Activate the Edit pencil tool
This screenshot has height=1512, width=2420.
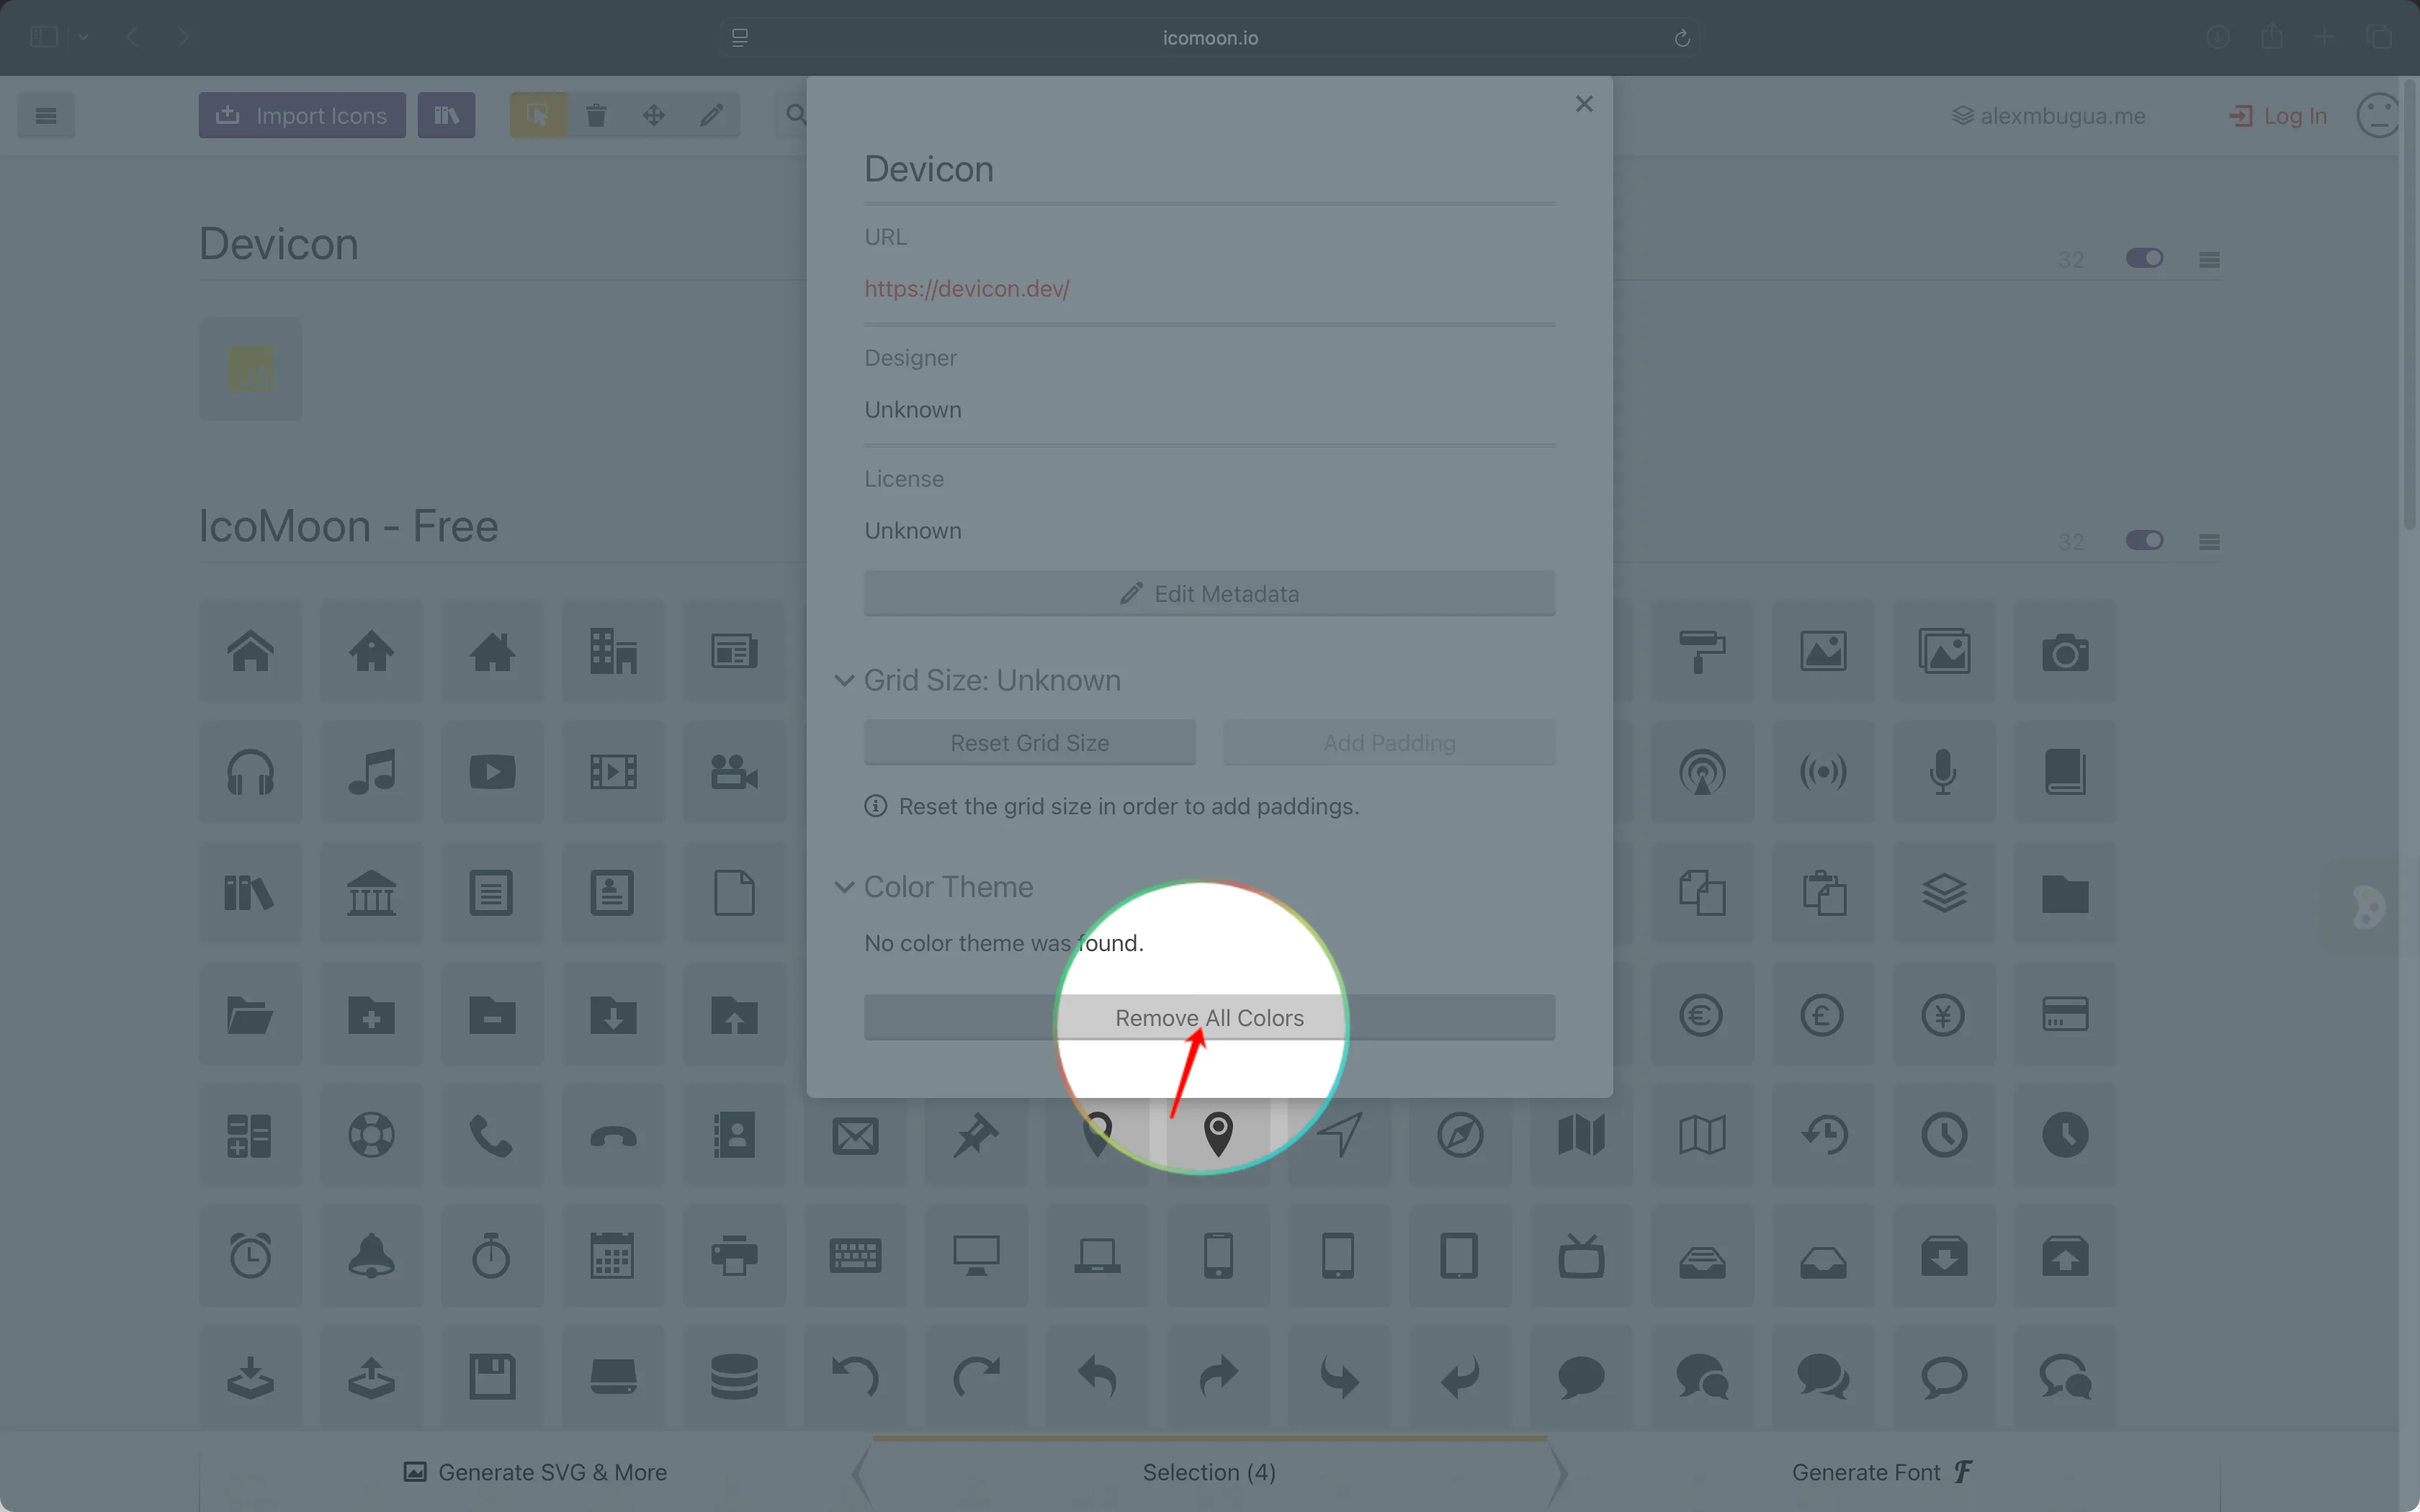712,116
